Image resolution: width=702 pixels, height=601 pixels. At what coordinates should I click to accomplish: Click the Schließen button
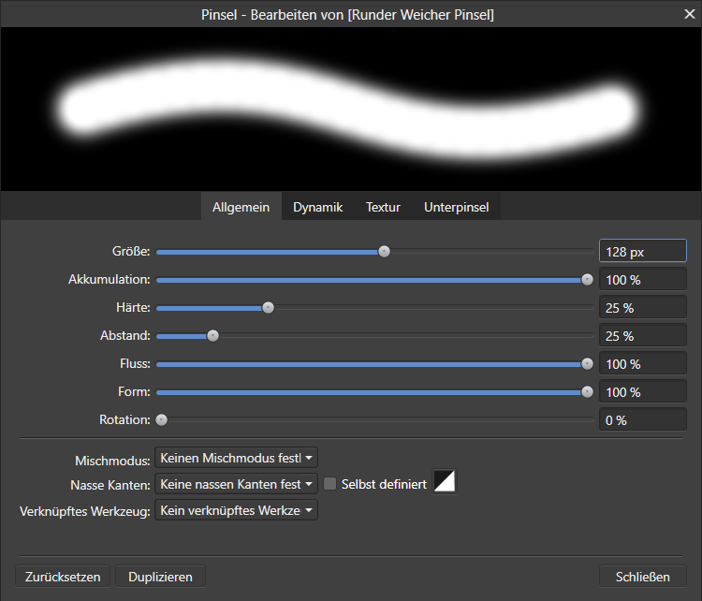642,577
